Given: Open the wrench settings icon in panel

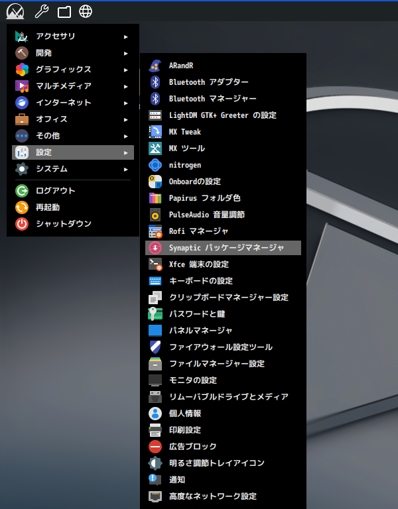Looking at the screenshot, I should (42, 12).
